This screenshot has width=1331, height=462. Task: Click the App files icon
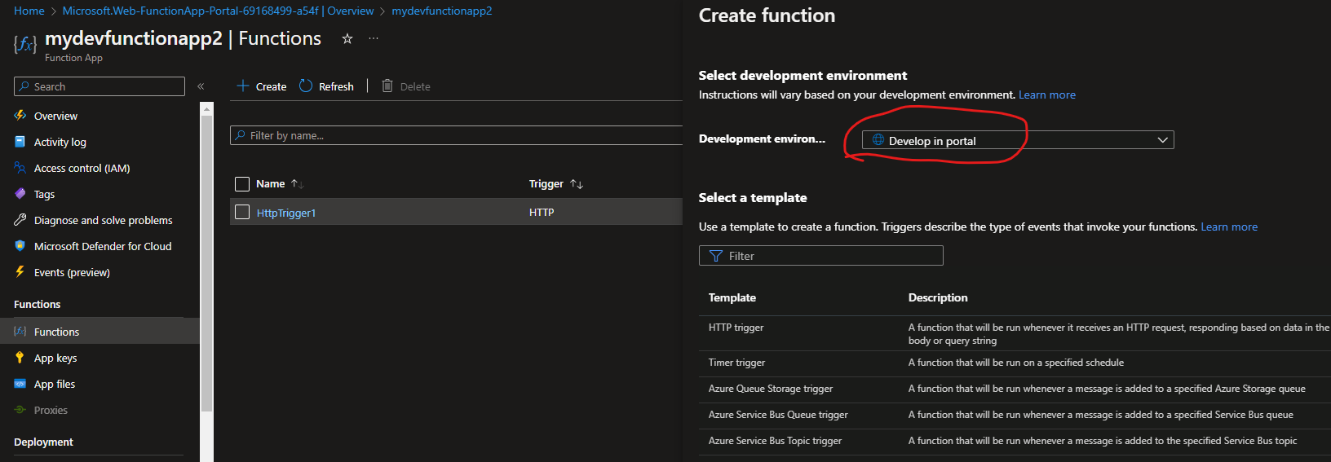20,384
